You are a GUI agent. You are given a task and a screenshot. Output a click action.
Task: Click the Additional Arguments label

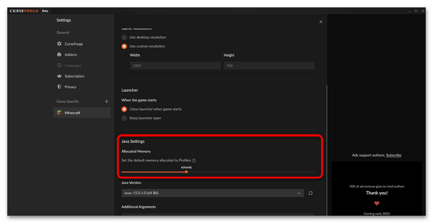coord(139,207)
